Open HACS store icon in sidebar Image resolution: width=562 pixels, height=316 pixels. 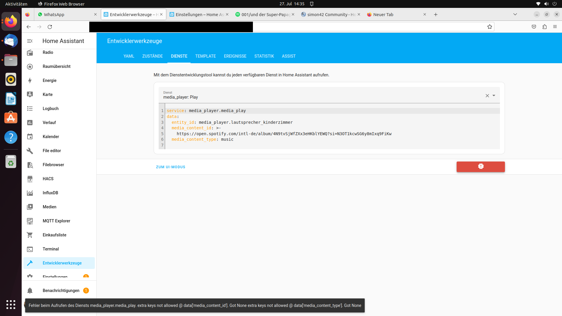point(30,179)
